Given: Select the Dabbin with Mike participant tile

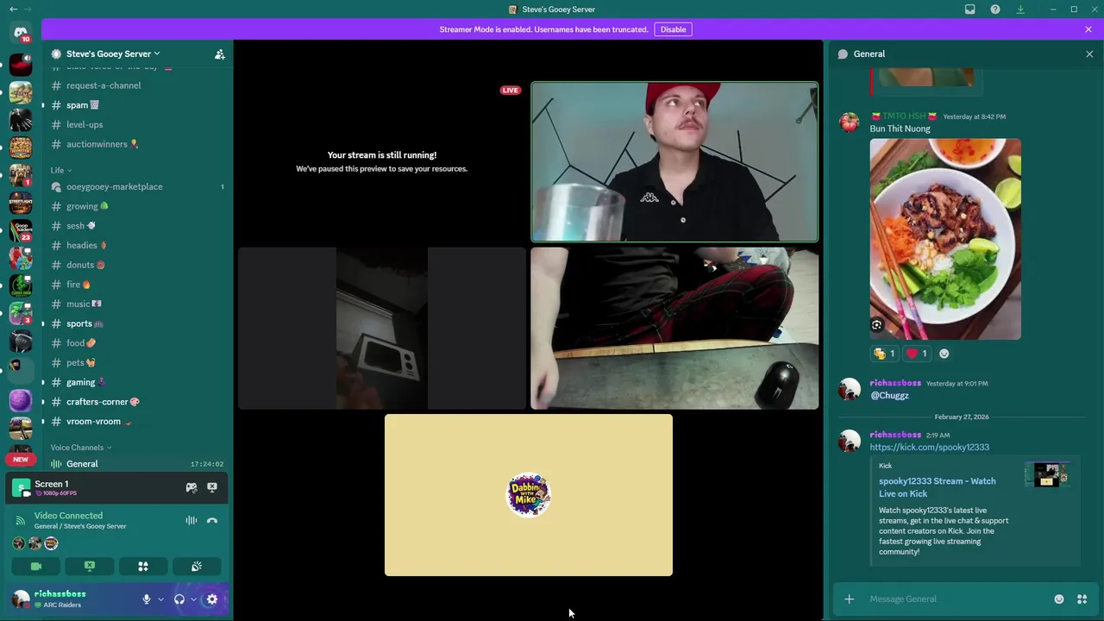Looking at the screenshot, I should [529, 495].
